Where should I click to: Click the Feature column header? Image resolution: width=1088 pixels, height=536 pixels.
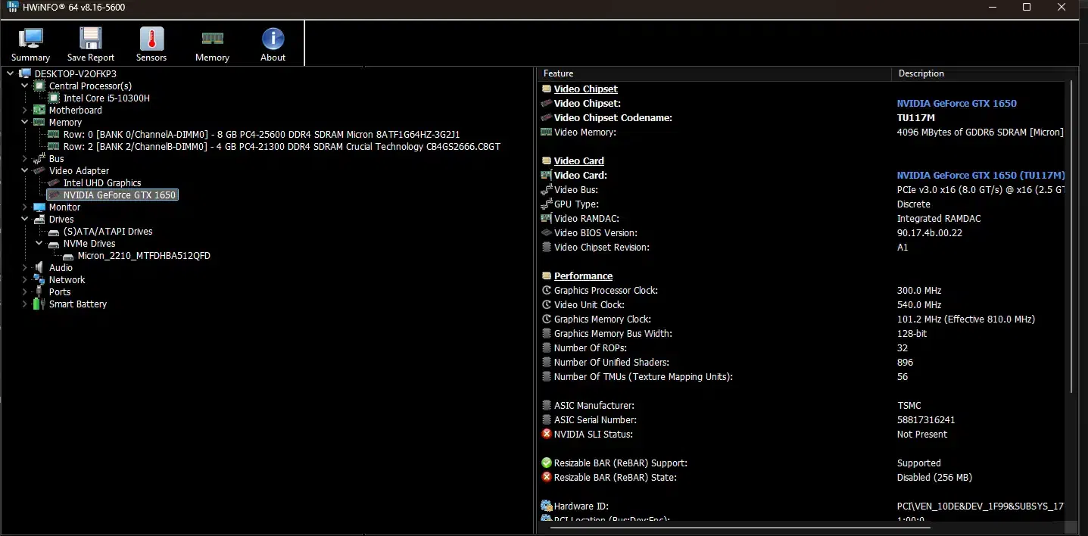tap(712, 73)
